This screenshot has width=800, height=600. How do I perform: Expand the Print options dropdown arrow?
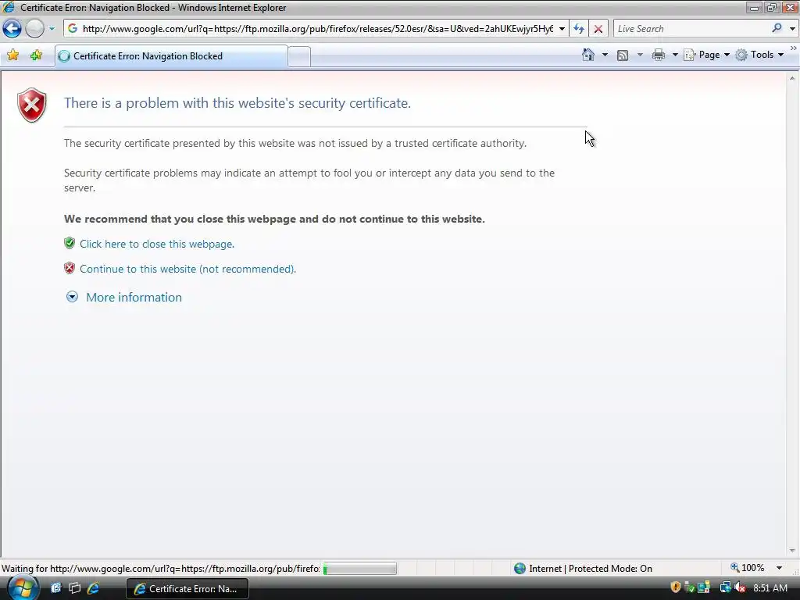click(x=675, y=55)
